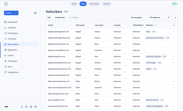Open the column settings icon in table header
The height and width of the screenshot is (111, 183).
tap(174, 25)
